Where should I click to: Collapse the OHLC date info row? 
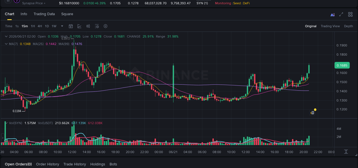[6, 36]
